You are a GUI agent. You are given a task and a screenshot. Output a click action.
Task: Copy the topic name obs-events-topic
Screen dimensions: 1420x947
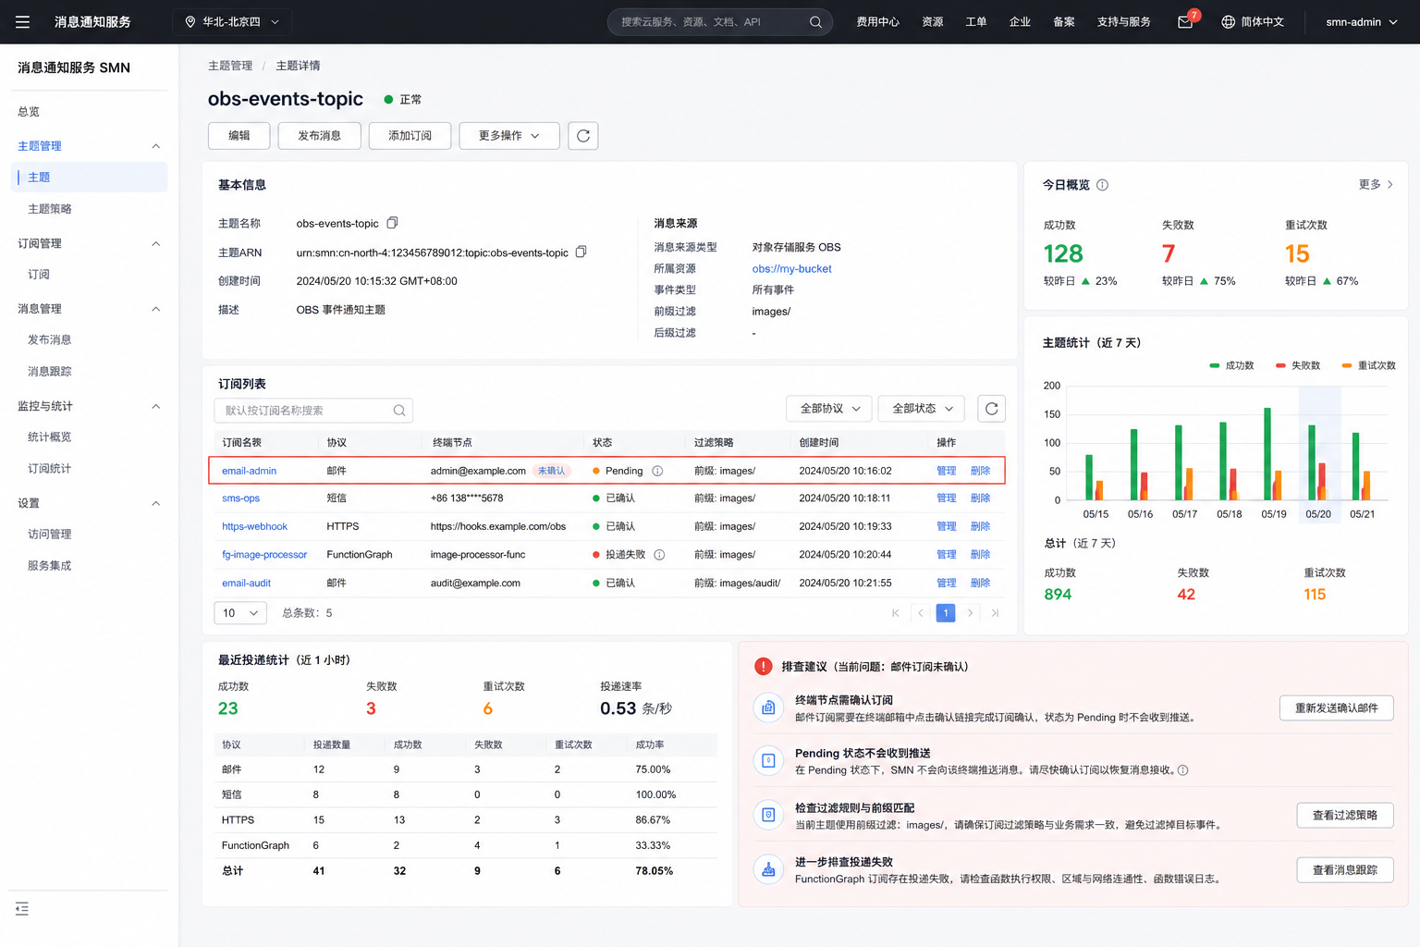[392, 223]
